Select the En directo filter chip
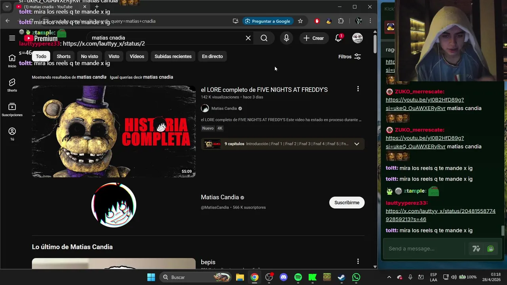Screen dimensions: 507x285 pos(212,56)
